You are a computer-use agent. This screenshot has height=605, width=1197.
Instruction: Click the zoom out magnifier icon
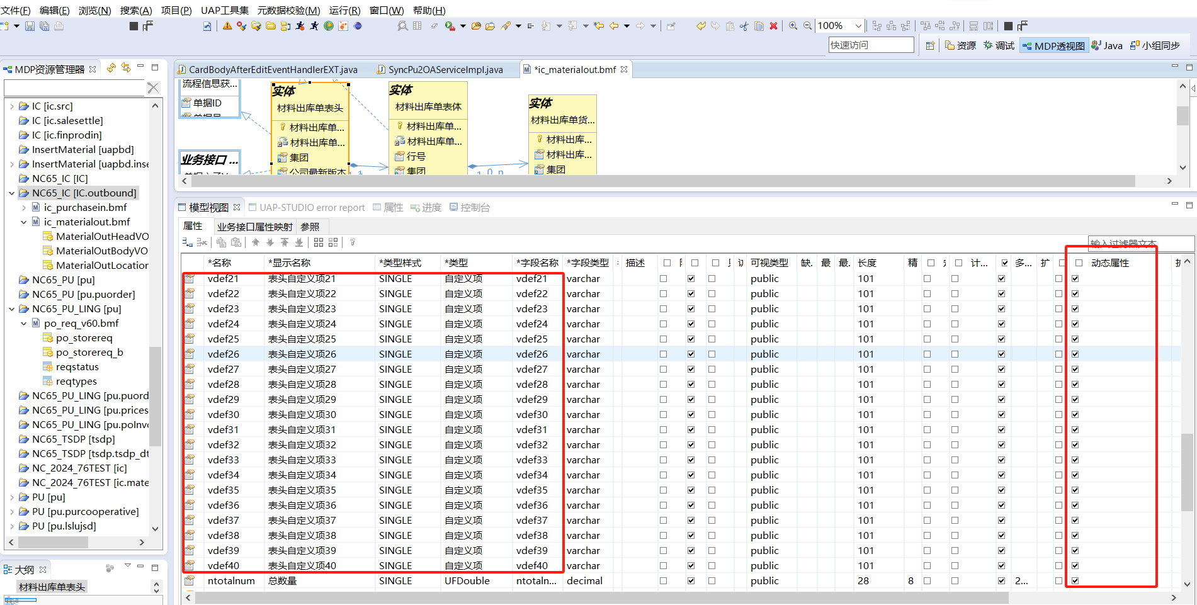[x=808, y=26]
